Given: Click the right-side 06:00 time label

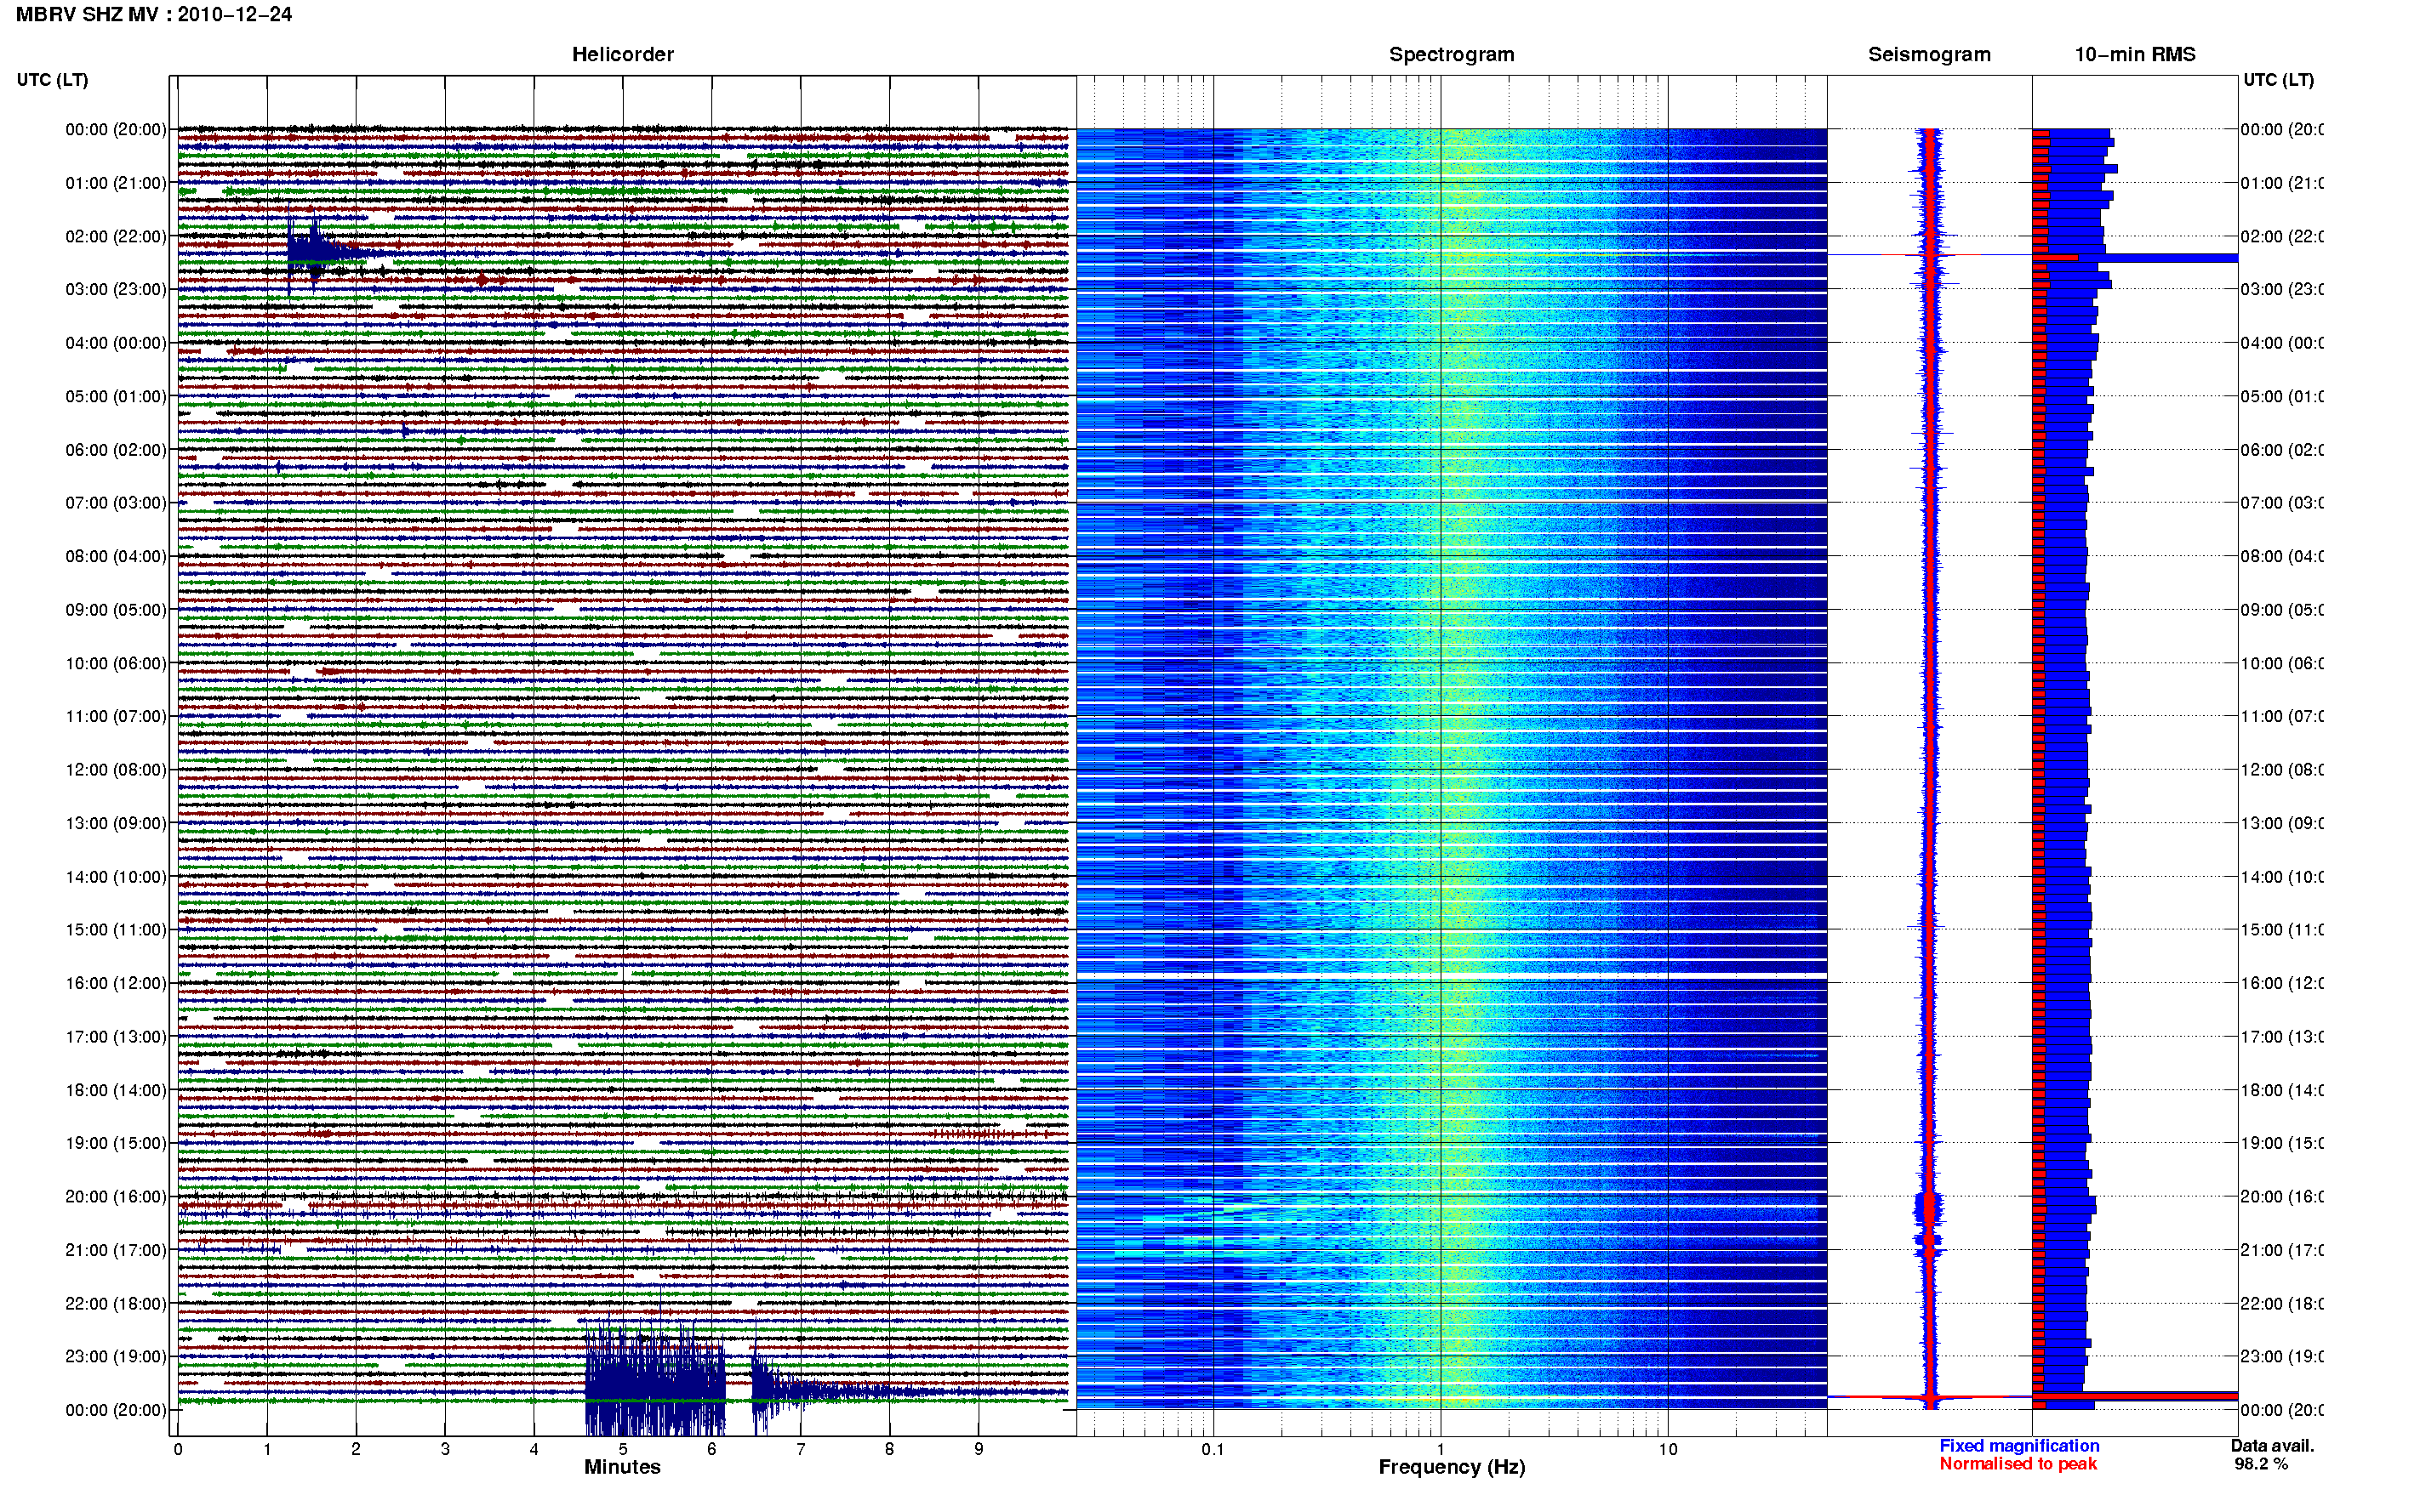Looking at the screenshot, I should (2282, 450).
